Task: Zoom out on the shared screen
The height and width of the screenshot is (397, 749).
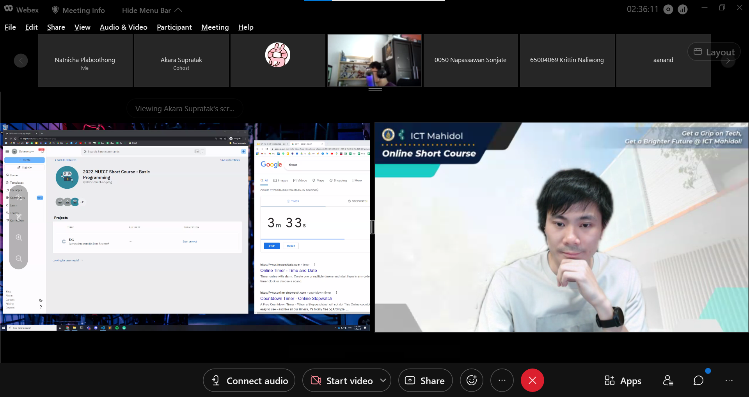Action: [19, 259]
